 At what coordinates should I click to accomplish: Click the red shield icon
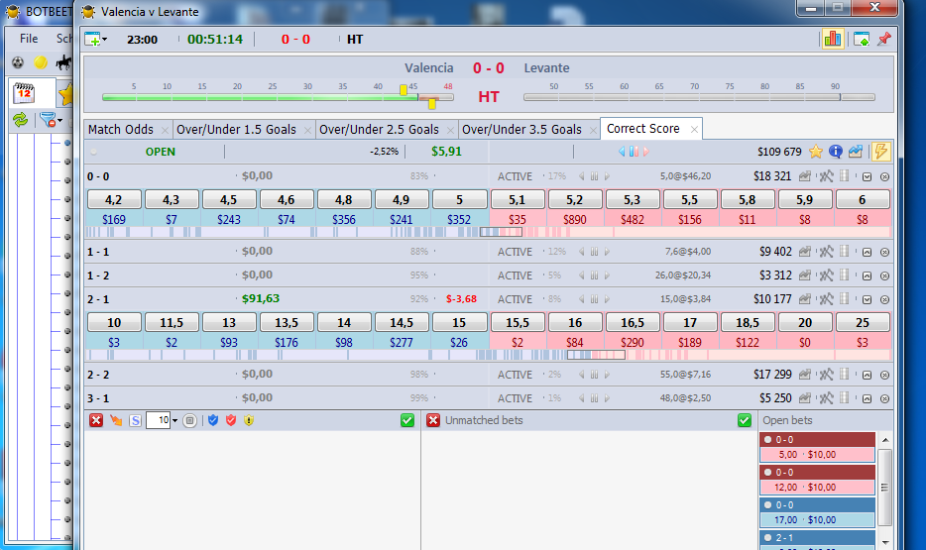[231, 420]
